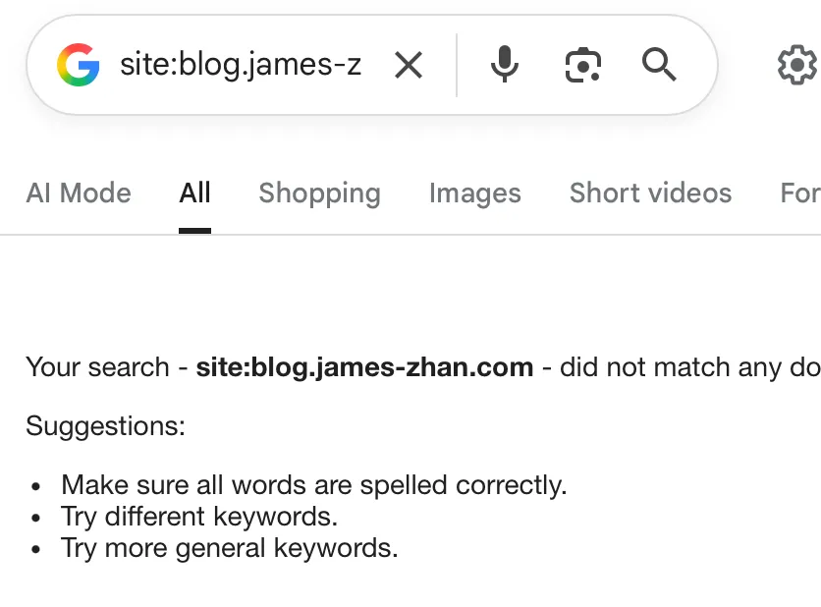
Task: Run the search via the magnifying glass icon
Action: 659,65
